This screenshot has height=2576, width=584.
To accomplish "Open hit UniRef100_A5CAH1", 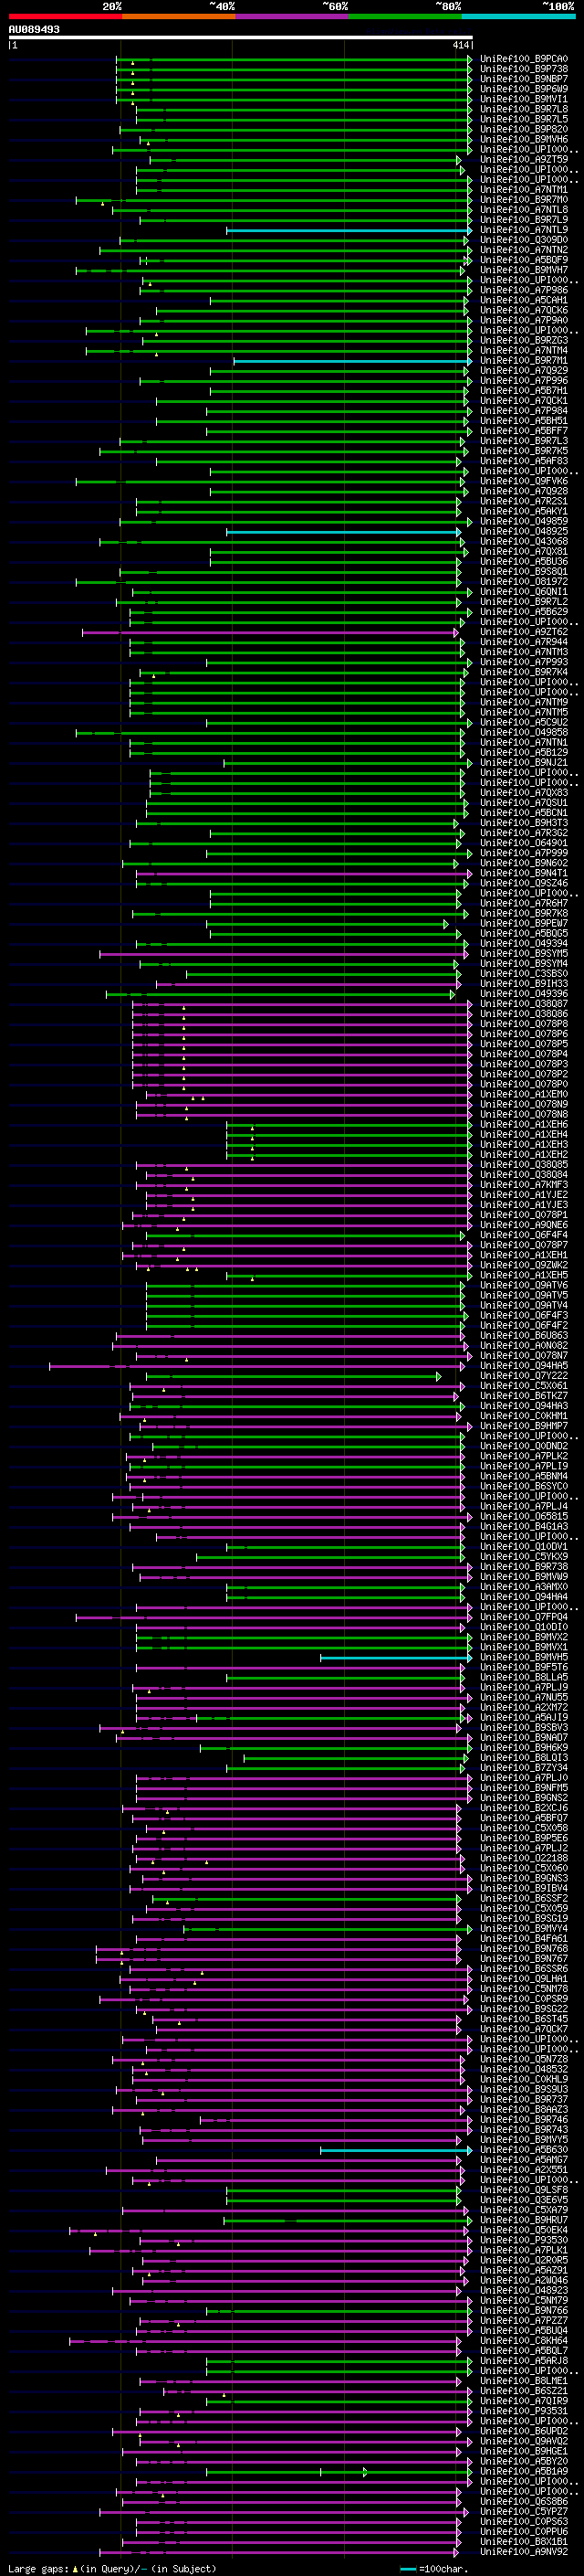I will (x=523, y=300).
